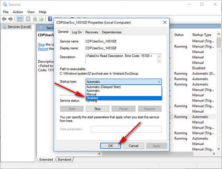Click the Restart the service link
Screen dimensions: 222x169
pyautogui.click(x=43, y=49)
